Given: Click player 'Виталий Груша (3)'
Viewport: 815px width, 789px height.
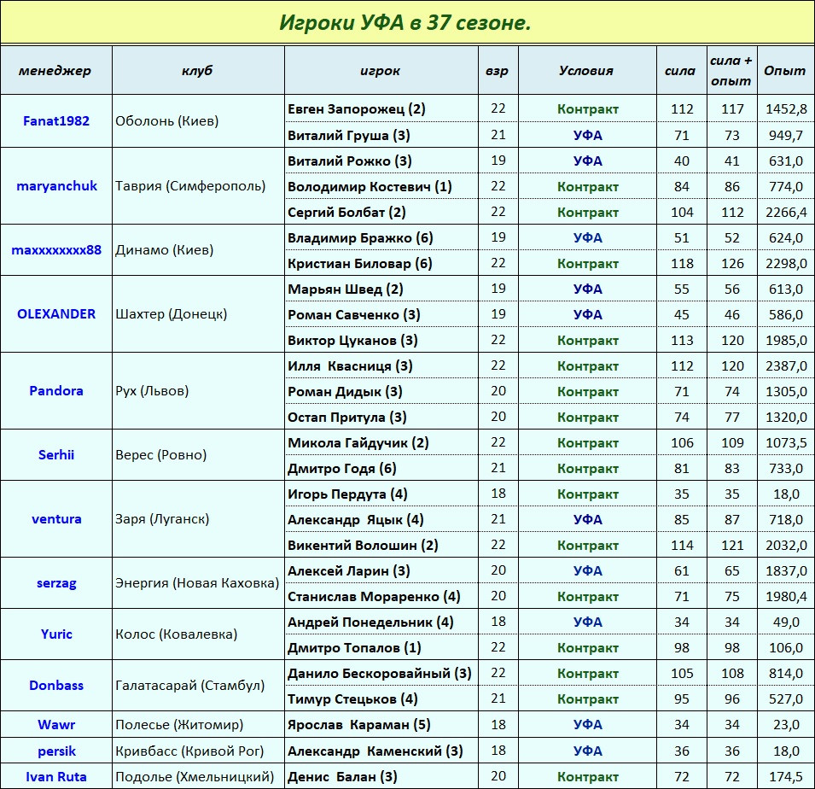Looking at the screenshot, I should point(349,136).
